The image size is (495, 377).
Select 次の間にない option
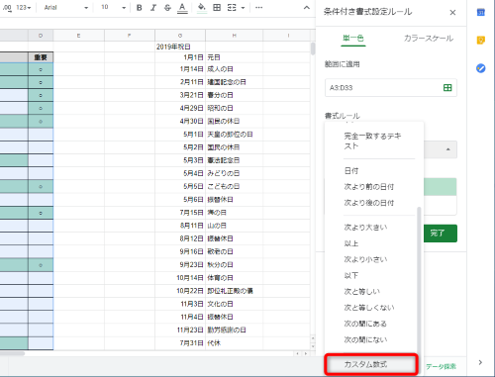[365, 339]
